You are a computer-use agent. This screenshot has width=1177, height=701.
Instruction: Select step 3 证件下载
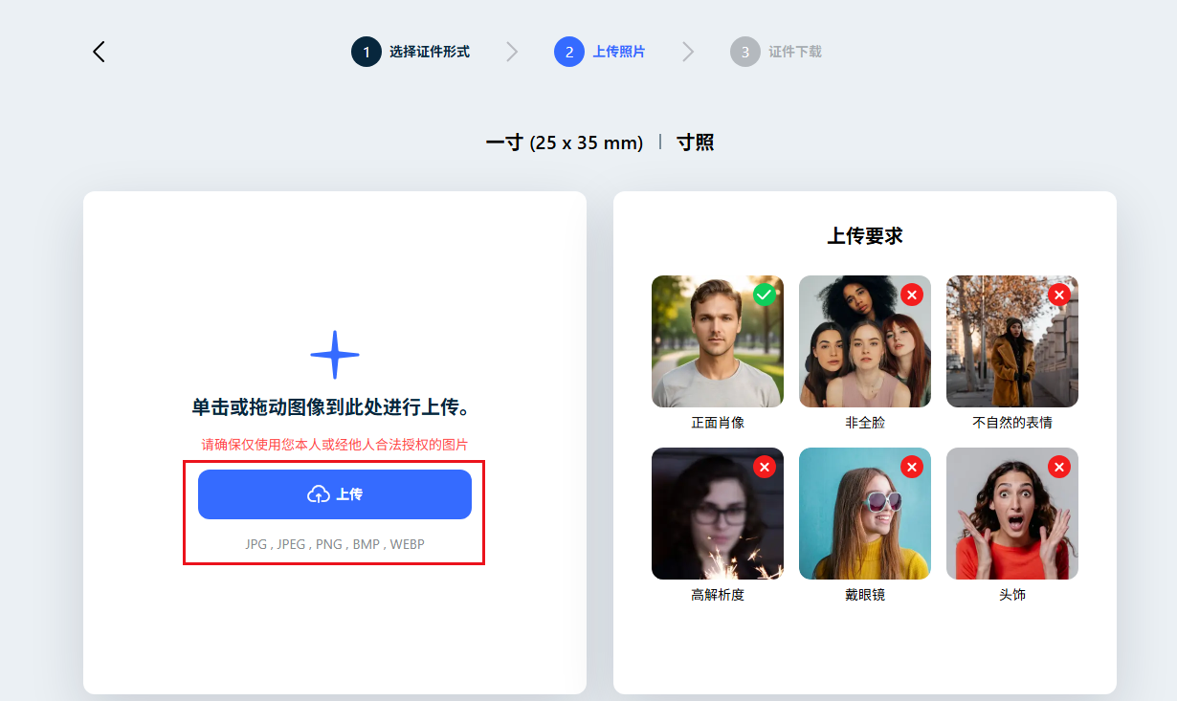(776, 52)
